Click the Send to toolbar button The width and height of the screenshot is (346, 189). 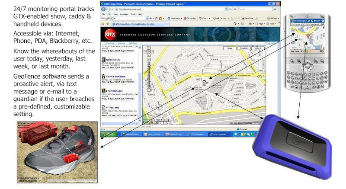(247, 18)
